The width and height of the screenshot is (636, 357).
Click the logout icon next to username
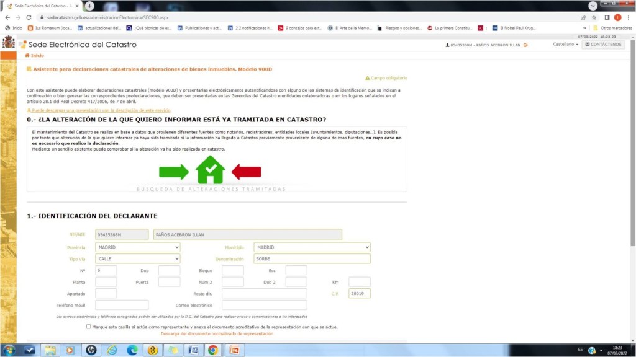(x=526, y=45)
